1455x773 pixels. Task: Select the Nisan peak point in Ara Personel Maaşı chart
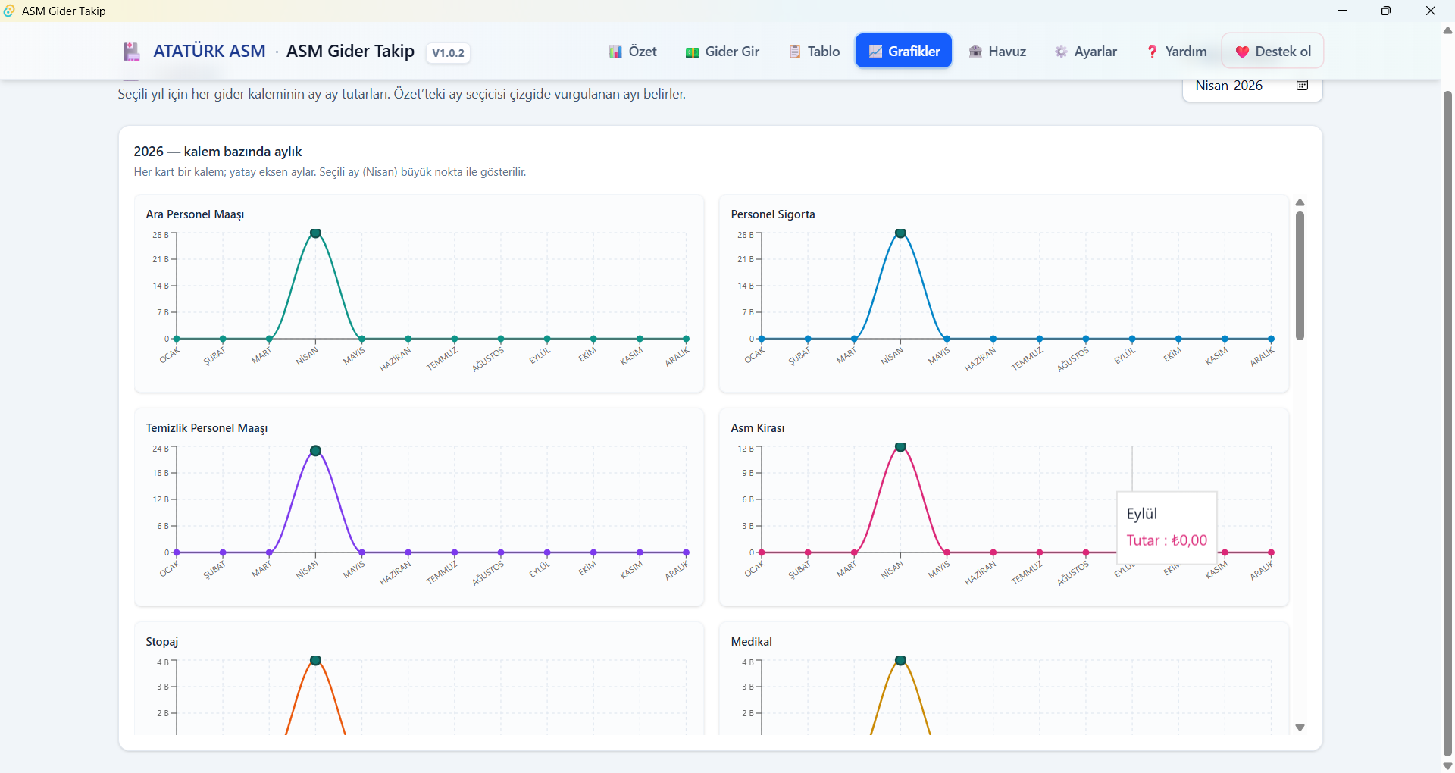pos(315,233)
